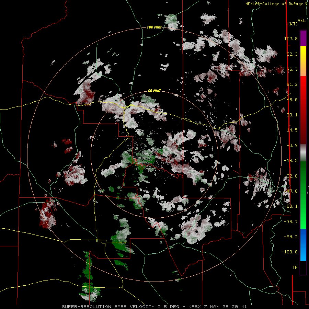The width and height of the screenshot is (309, 309).
Task: Click the Super-Resolution Base Velocity caption
Action: coord(154,307)
